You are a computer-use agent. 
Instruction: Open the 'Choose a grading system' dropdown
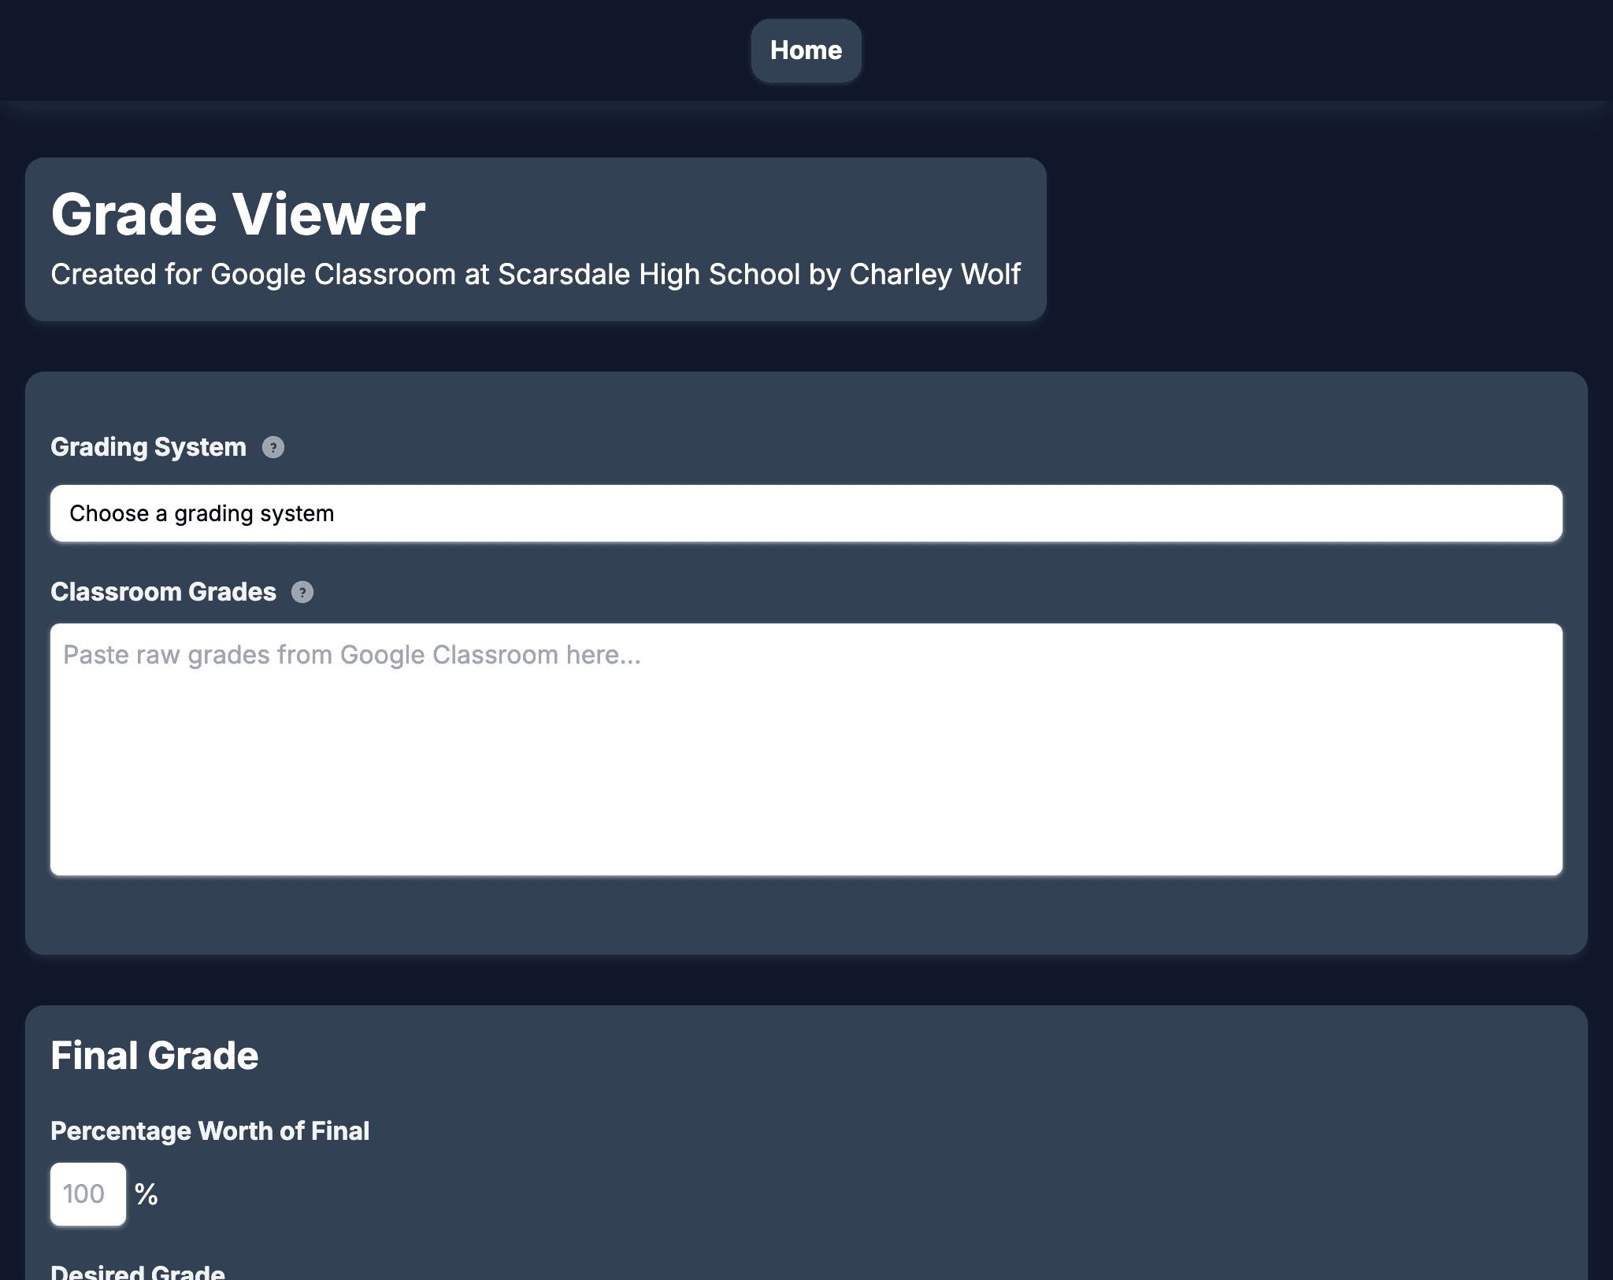pos(806,513)
